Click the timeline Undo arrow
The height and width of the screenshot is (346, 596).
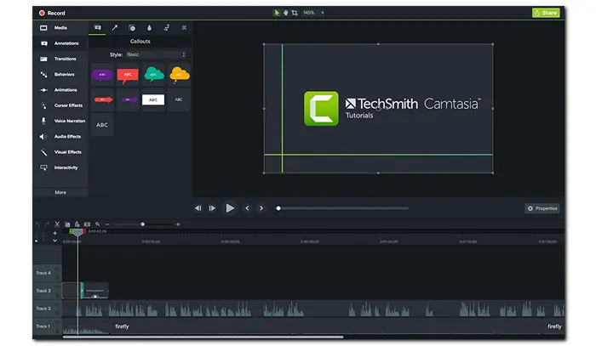tap(37, 224)
